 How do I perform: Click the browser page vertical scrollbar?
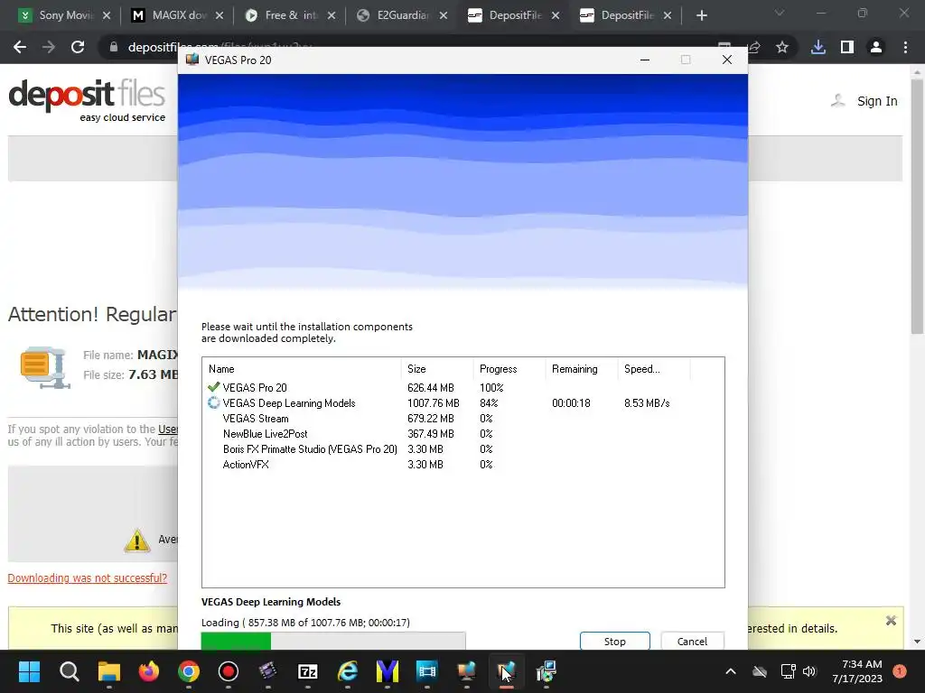[918, 207]
